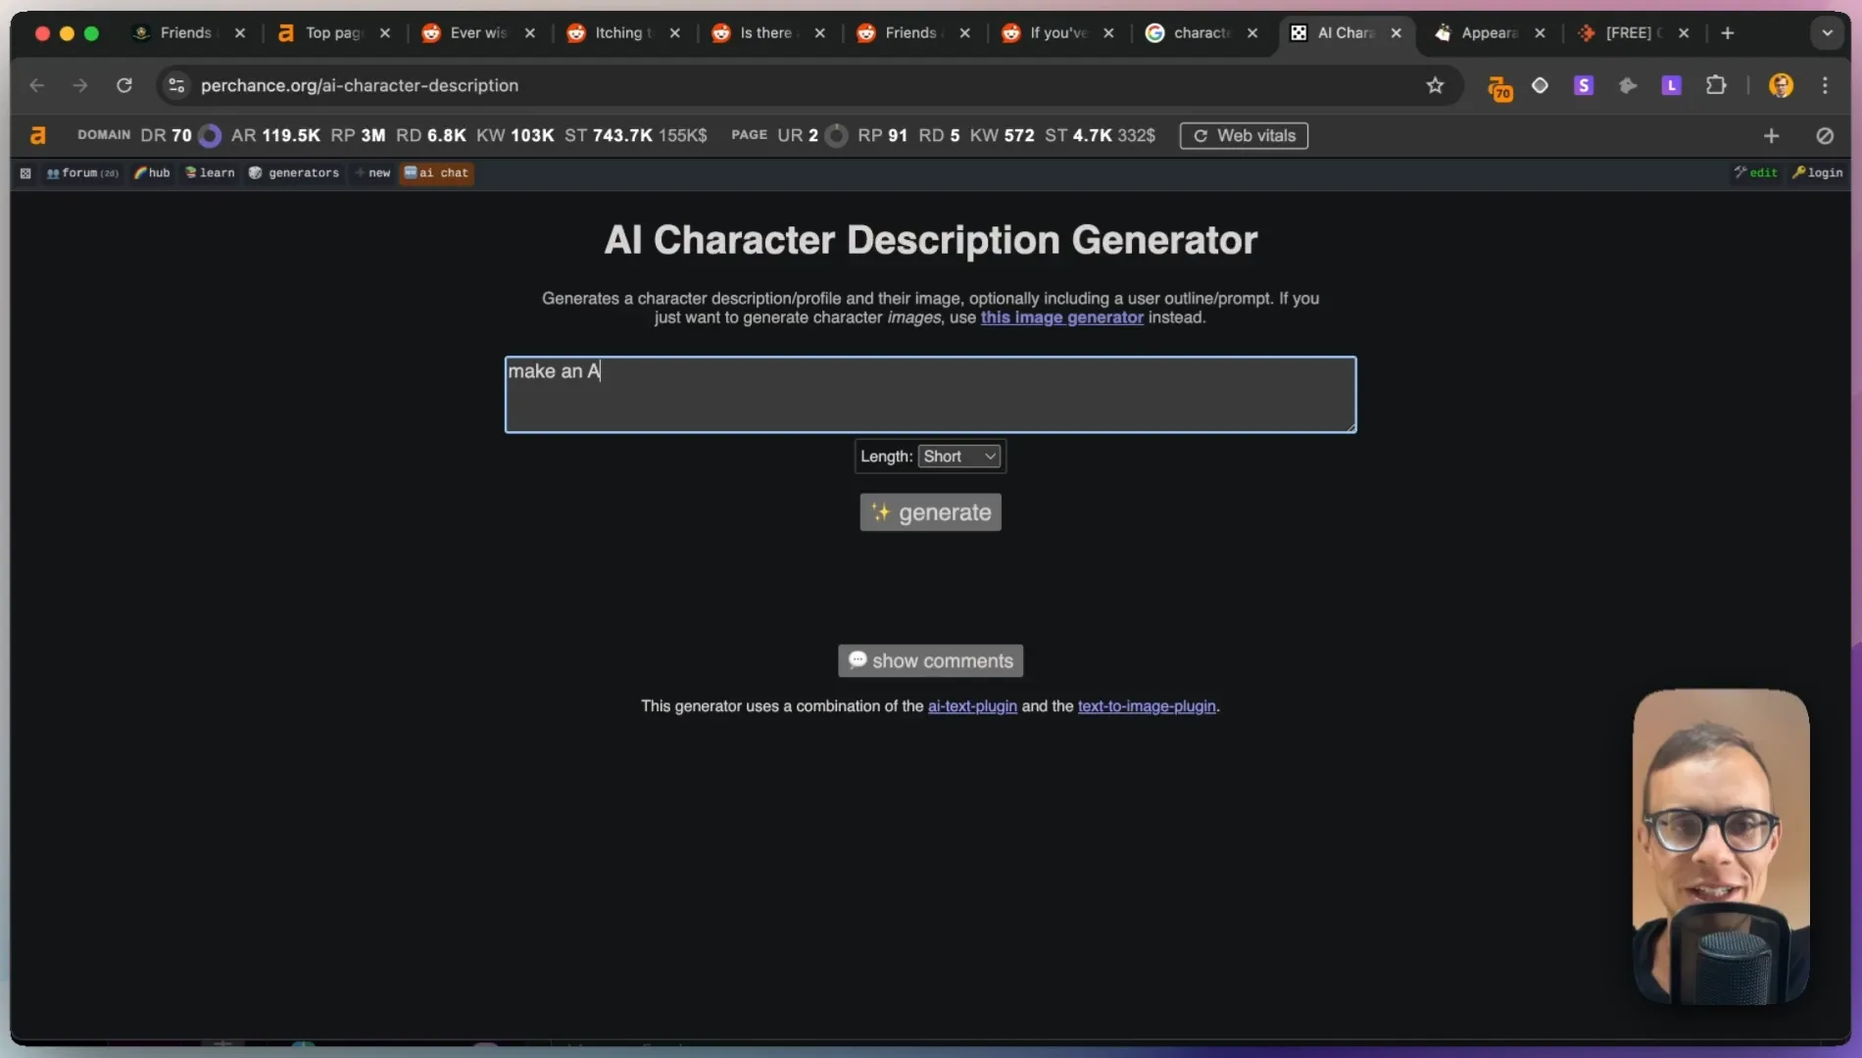Click the browser back arrow
The height and width of the screenshot is (1058, 1862).
[37, 85]
